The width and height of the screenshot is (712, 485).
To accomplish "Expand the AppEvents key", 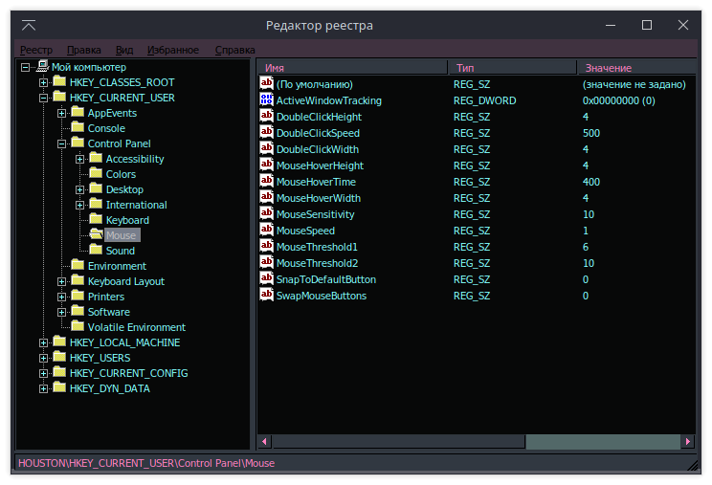I will [x=62, y=114].
